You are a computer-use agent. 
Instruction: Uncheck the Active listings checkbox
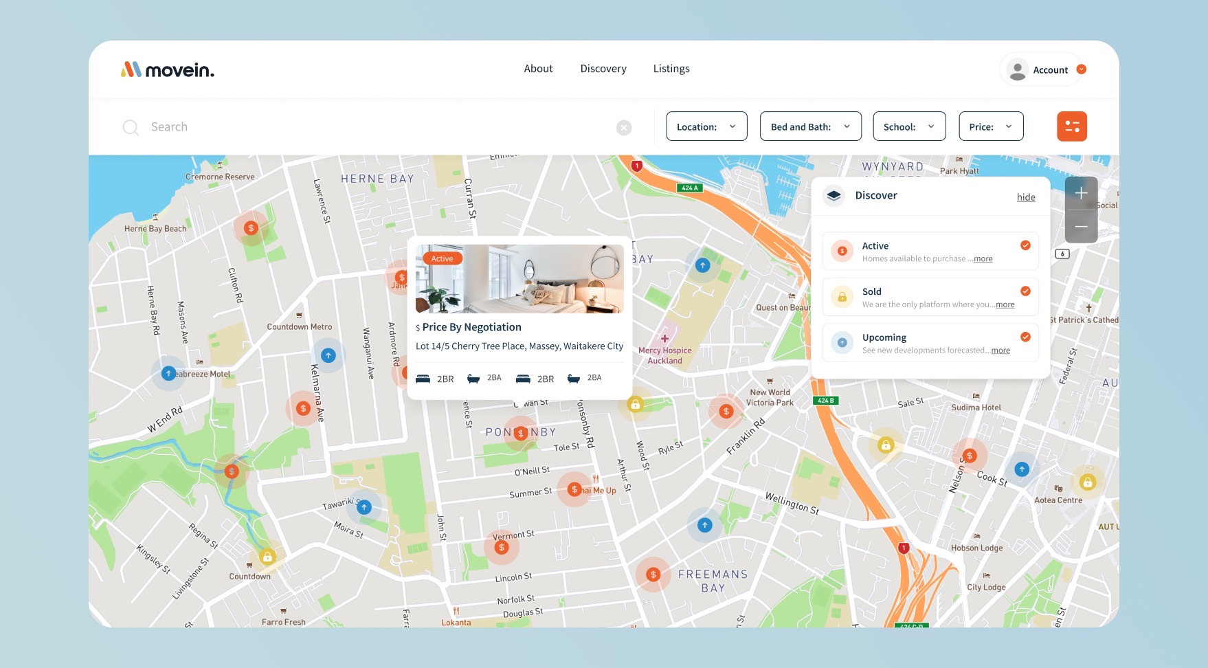point(1025,245)
